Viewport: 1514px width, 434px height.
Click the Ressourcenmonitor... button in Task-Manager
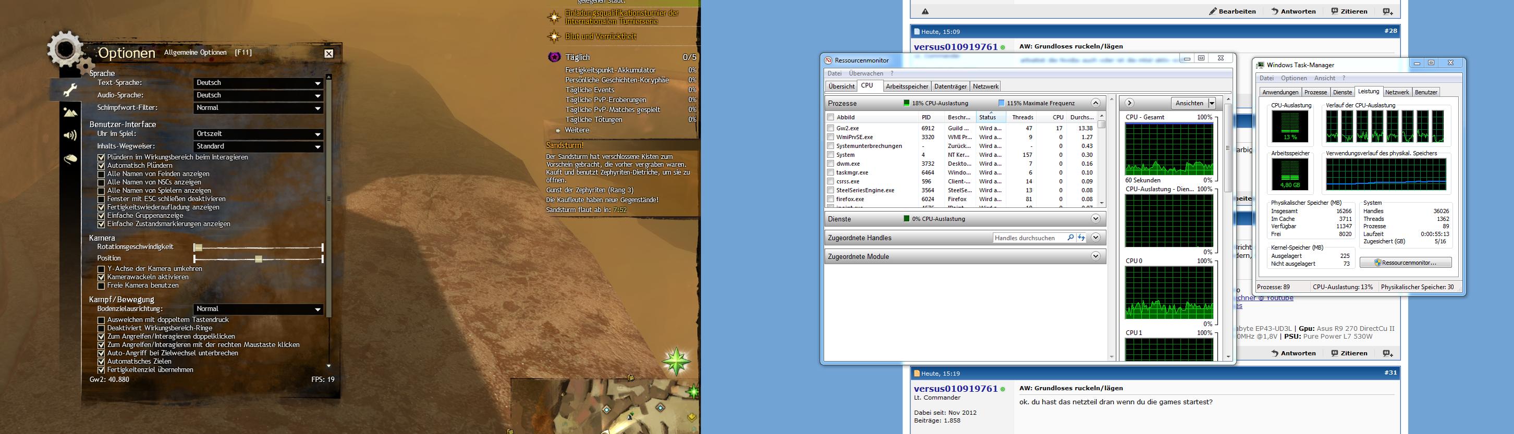[x=1405, y=263]
